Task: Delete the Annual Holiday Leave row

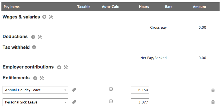Action: [x=213, y=90]
